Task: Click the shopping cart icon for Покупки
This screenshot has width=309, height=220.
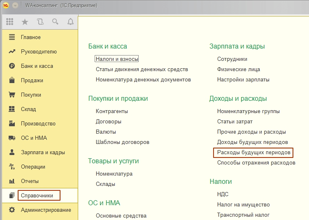Action: point(12,95)
